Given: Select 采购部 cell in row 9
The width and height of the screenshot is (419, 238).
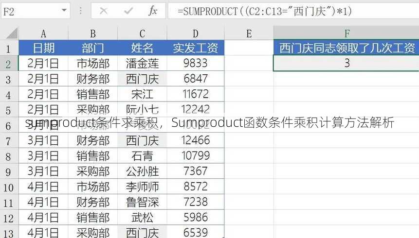Looking at the screenshot, I should 93,171.
